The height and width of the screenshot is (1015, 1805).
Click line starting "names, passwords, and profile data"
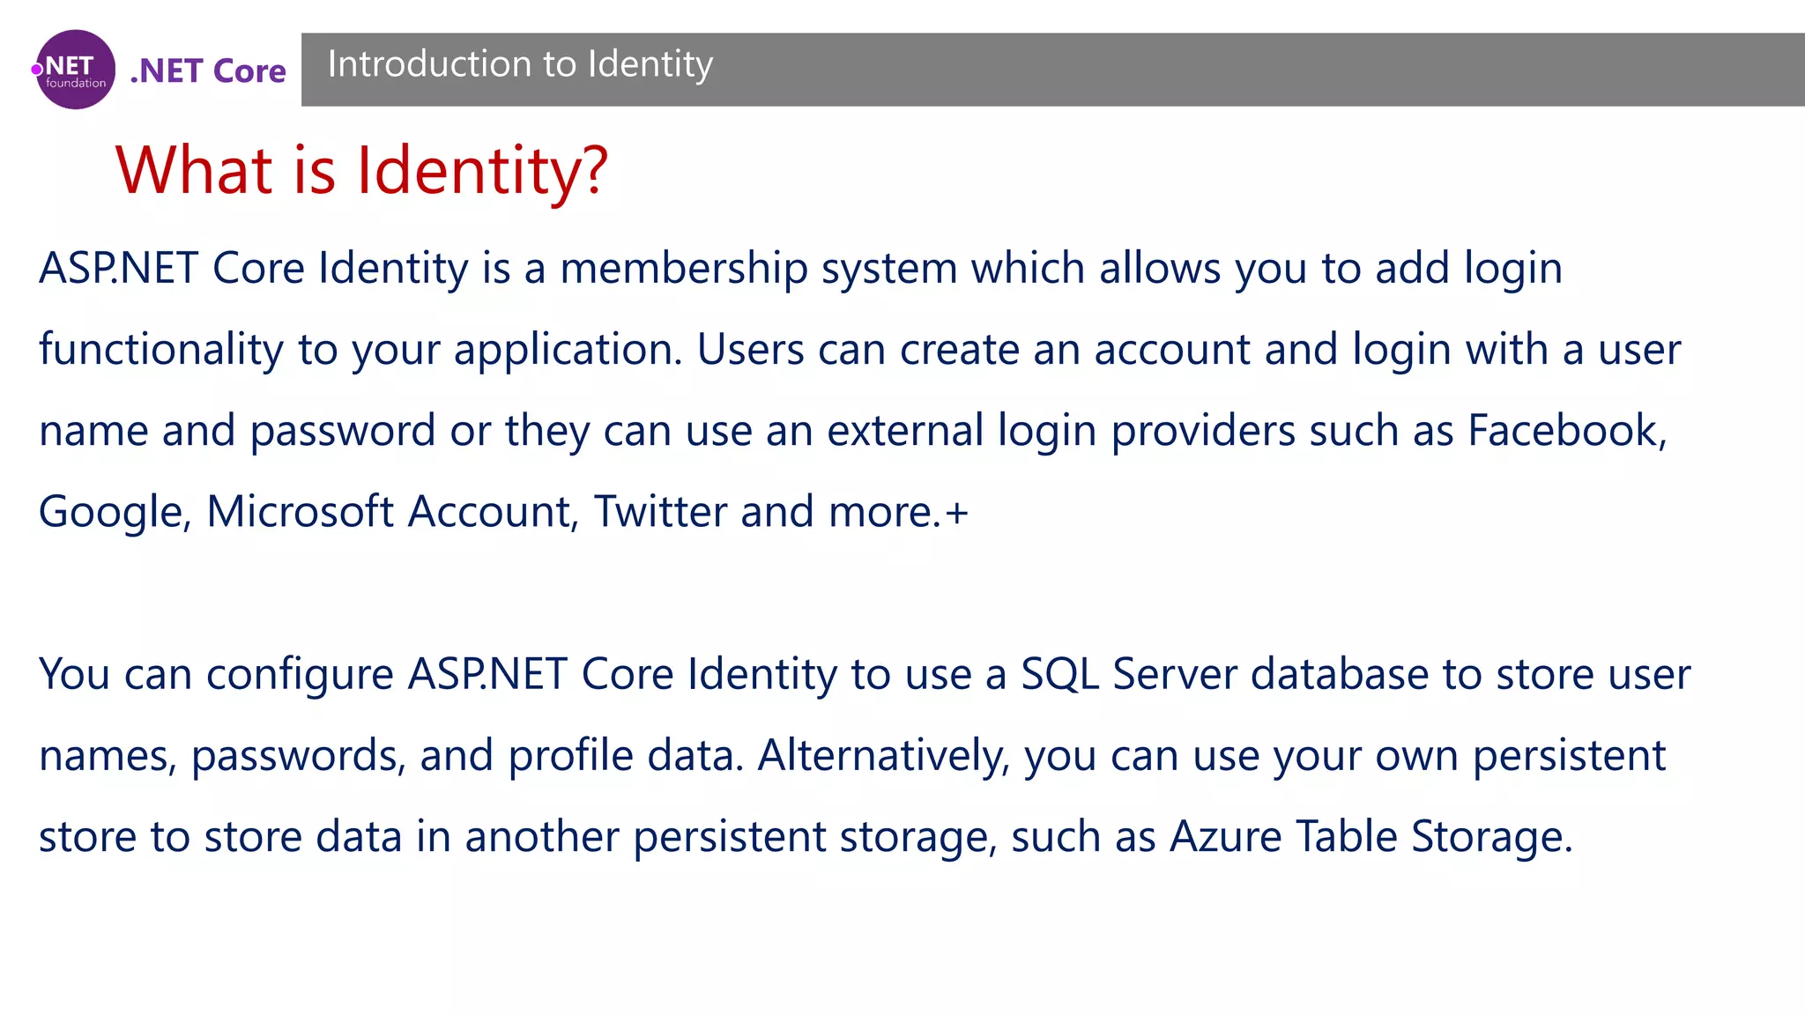(852, 756)
